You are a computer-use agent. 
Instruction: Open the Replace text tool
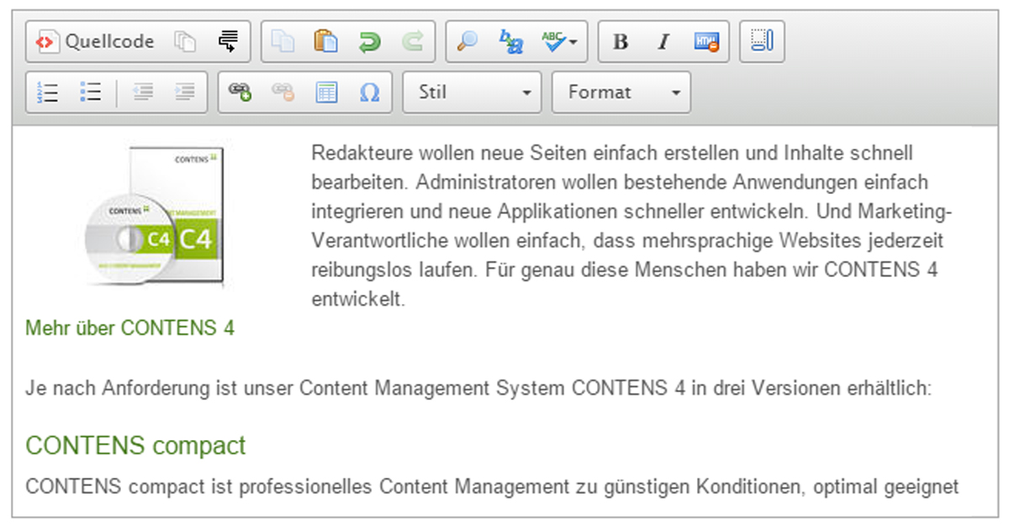510,42
